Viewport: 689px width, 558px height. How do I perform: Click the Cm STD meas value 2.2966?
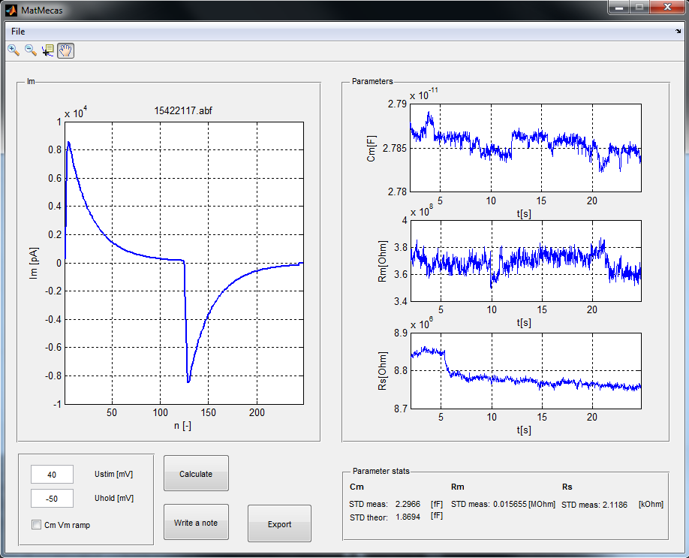tap(408, 504)
